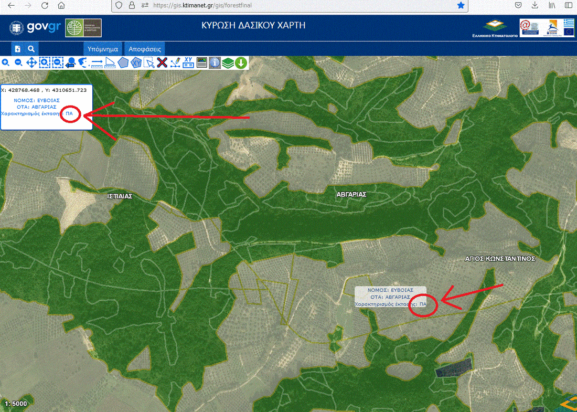Select the measure distance ruler tool
This screenshot has width=577, height=412.
pyautogui.click(x=97, y=62)
